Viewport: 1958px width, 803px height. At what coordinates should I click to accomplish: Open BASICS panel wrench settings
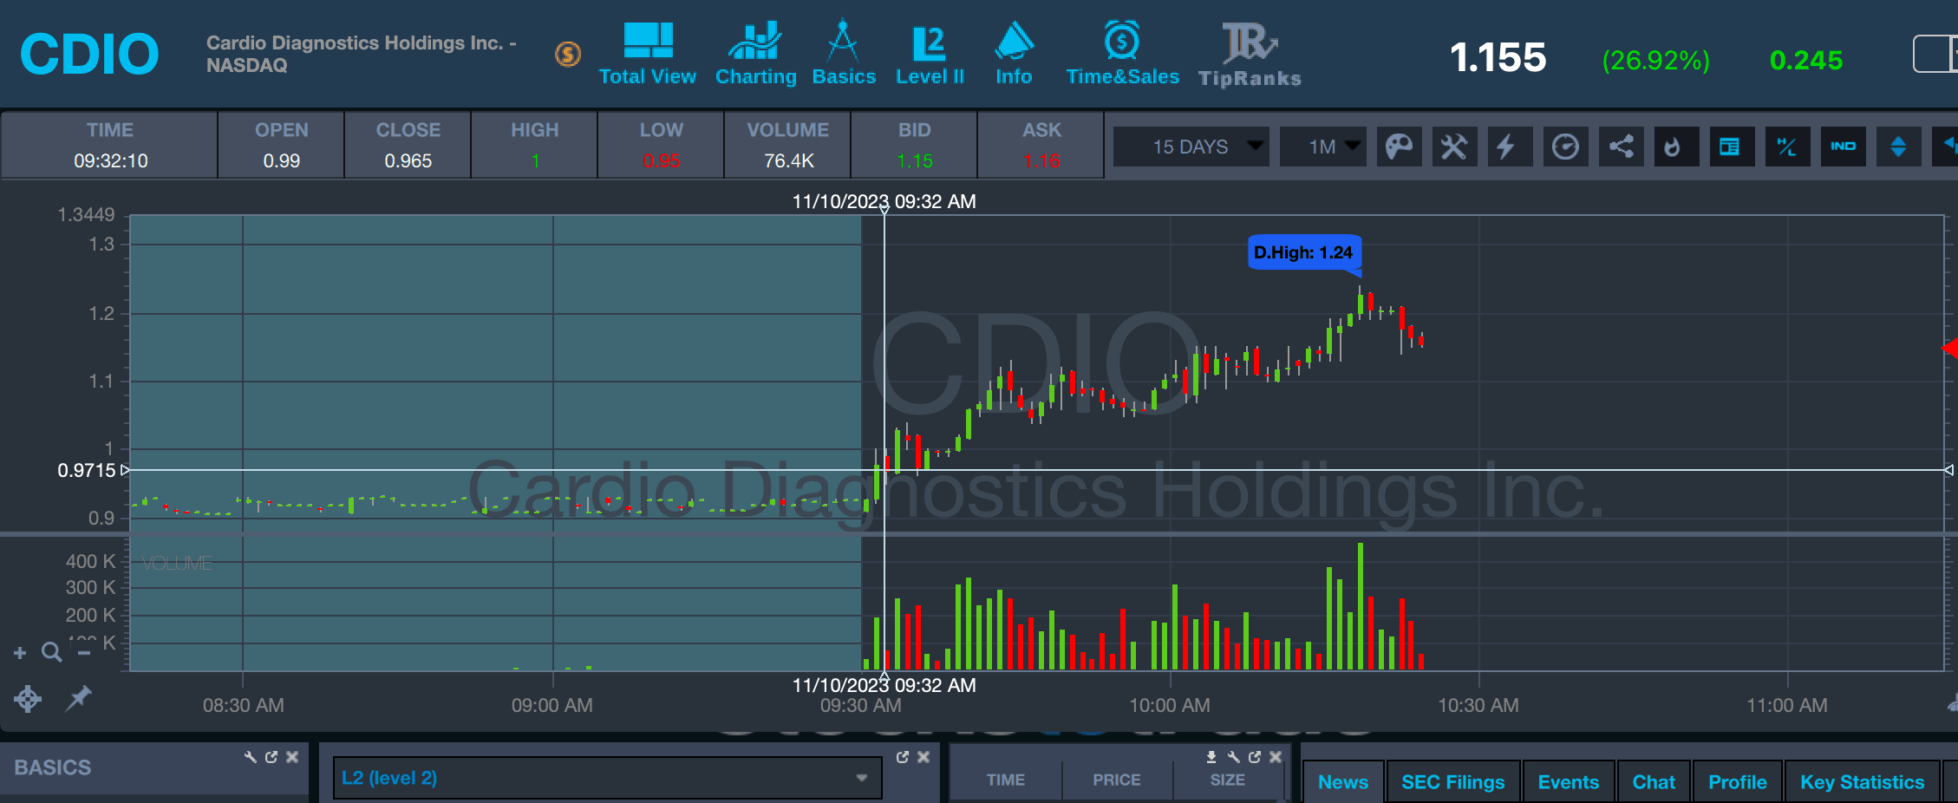(251, 757)
